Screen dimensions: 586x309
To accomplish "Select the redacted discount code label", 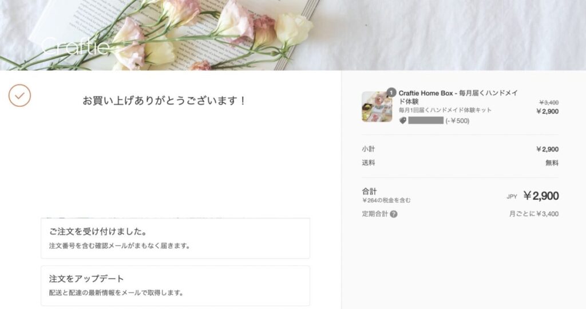I will pos(426,121).
